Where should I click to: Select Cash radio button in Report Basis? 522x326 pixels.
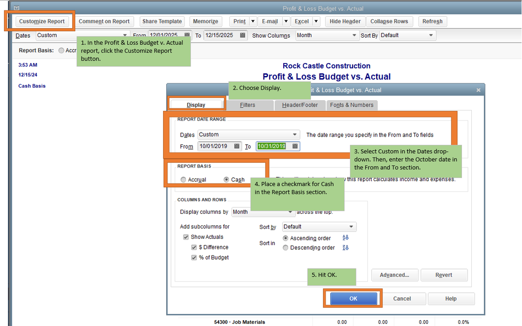coord(226,179)
